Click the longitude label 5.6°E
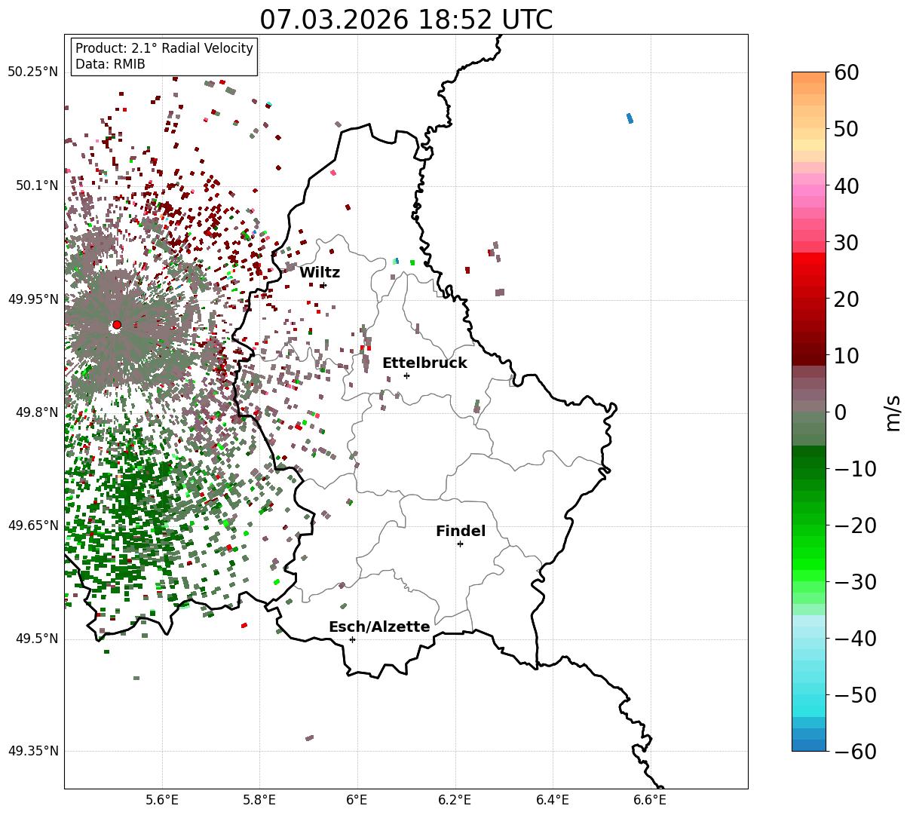Image resolution: width=910 pixels, height=815 pixels. click(162, 800)
